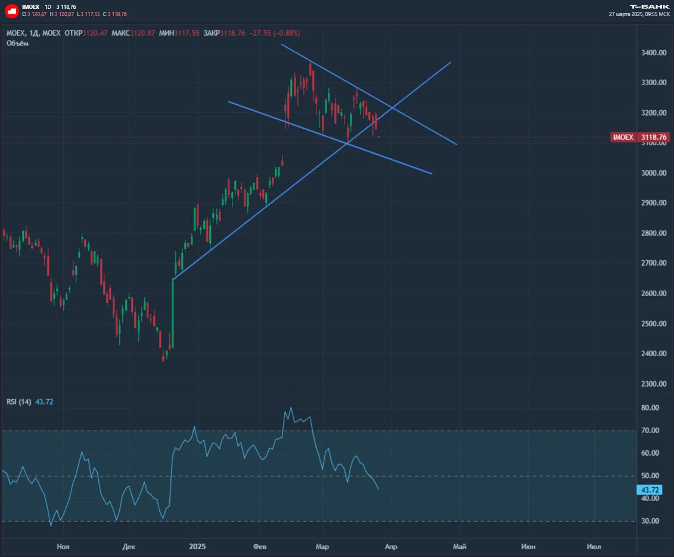Image resolution: width=674 pixels, height=557 pixels.
Task: Click the 3200.00 price axis label
Action: [654, 113]
